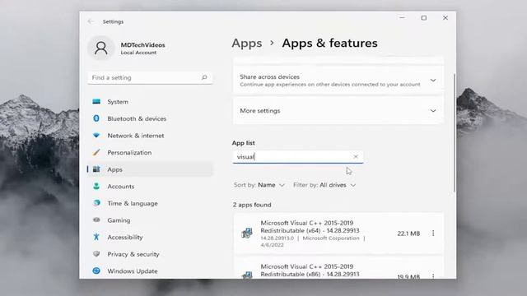Screen dimensions: 527x296
Task: Select the Accessibility figure icon
Action: (96, 237)
